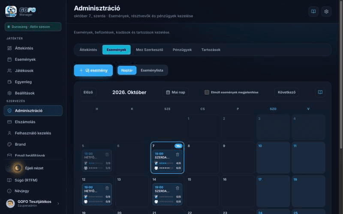Open the Áttekintés tab

(x=88, y=50)
